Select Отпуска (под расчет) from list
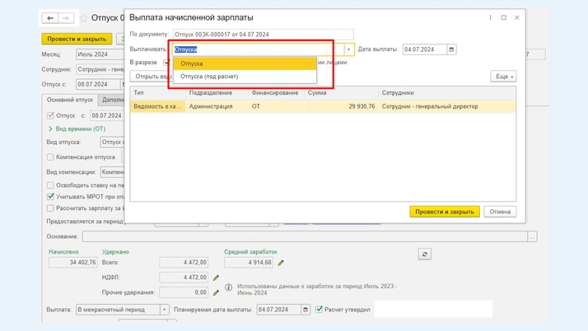Viewport: 588px width, 331px height. pos(209,77)
